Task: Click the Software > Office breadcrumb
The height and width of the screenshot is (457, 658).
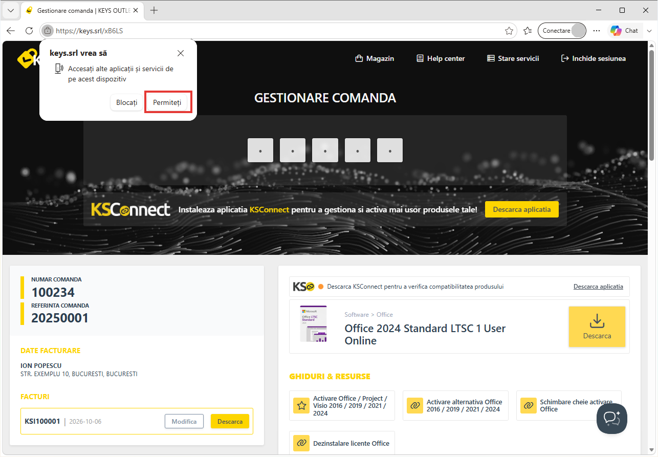Action: click(x=368, y=315)
